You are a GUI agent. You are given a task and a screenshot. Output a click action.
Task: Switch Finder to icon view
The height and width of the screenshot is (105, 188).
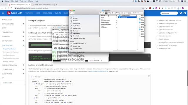(x=101, y=13)
